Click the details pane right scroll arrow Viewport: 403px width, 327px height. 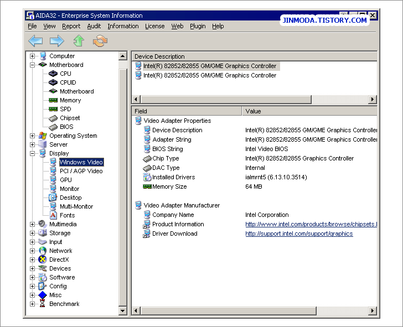[x=373, y=311]
